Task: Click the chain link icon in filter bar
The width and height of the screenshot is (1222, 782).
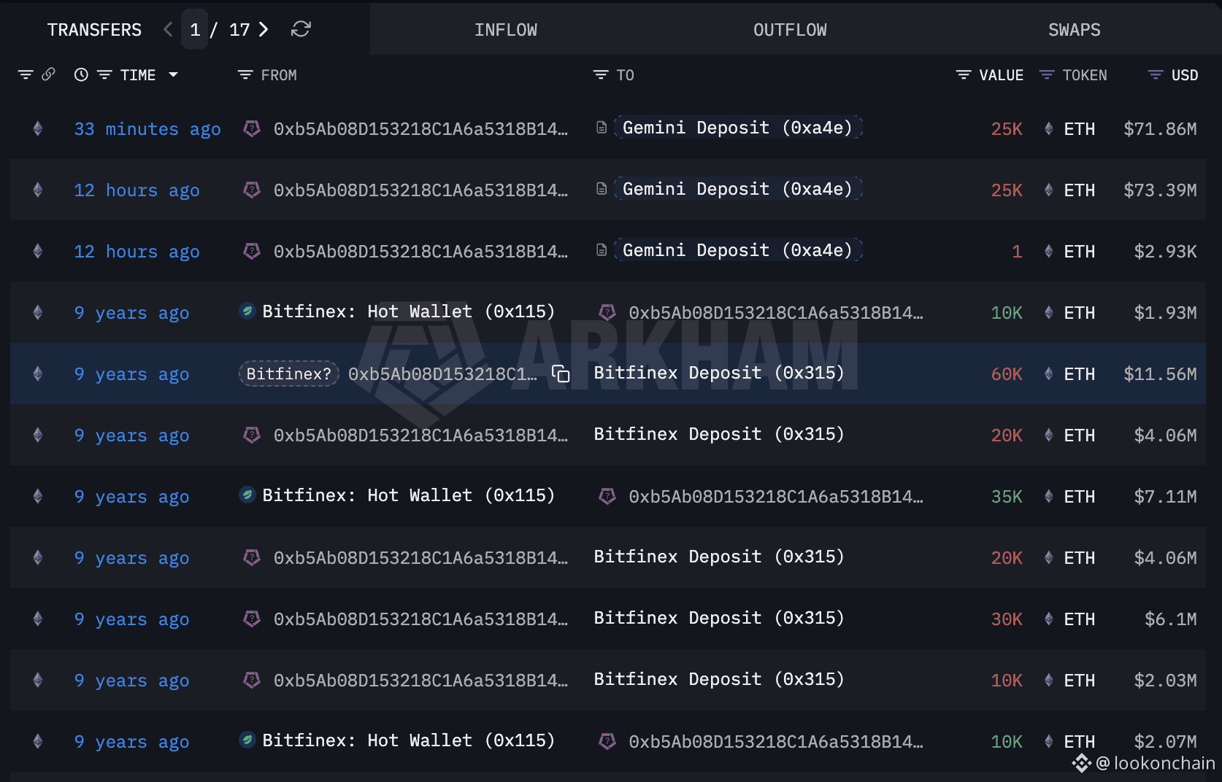Action: click(x=48, y=74)
